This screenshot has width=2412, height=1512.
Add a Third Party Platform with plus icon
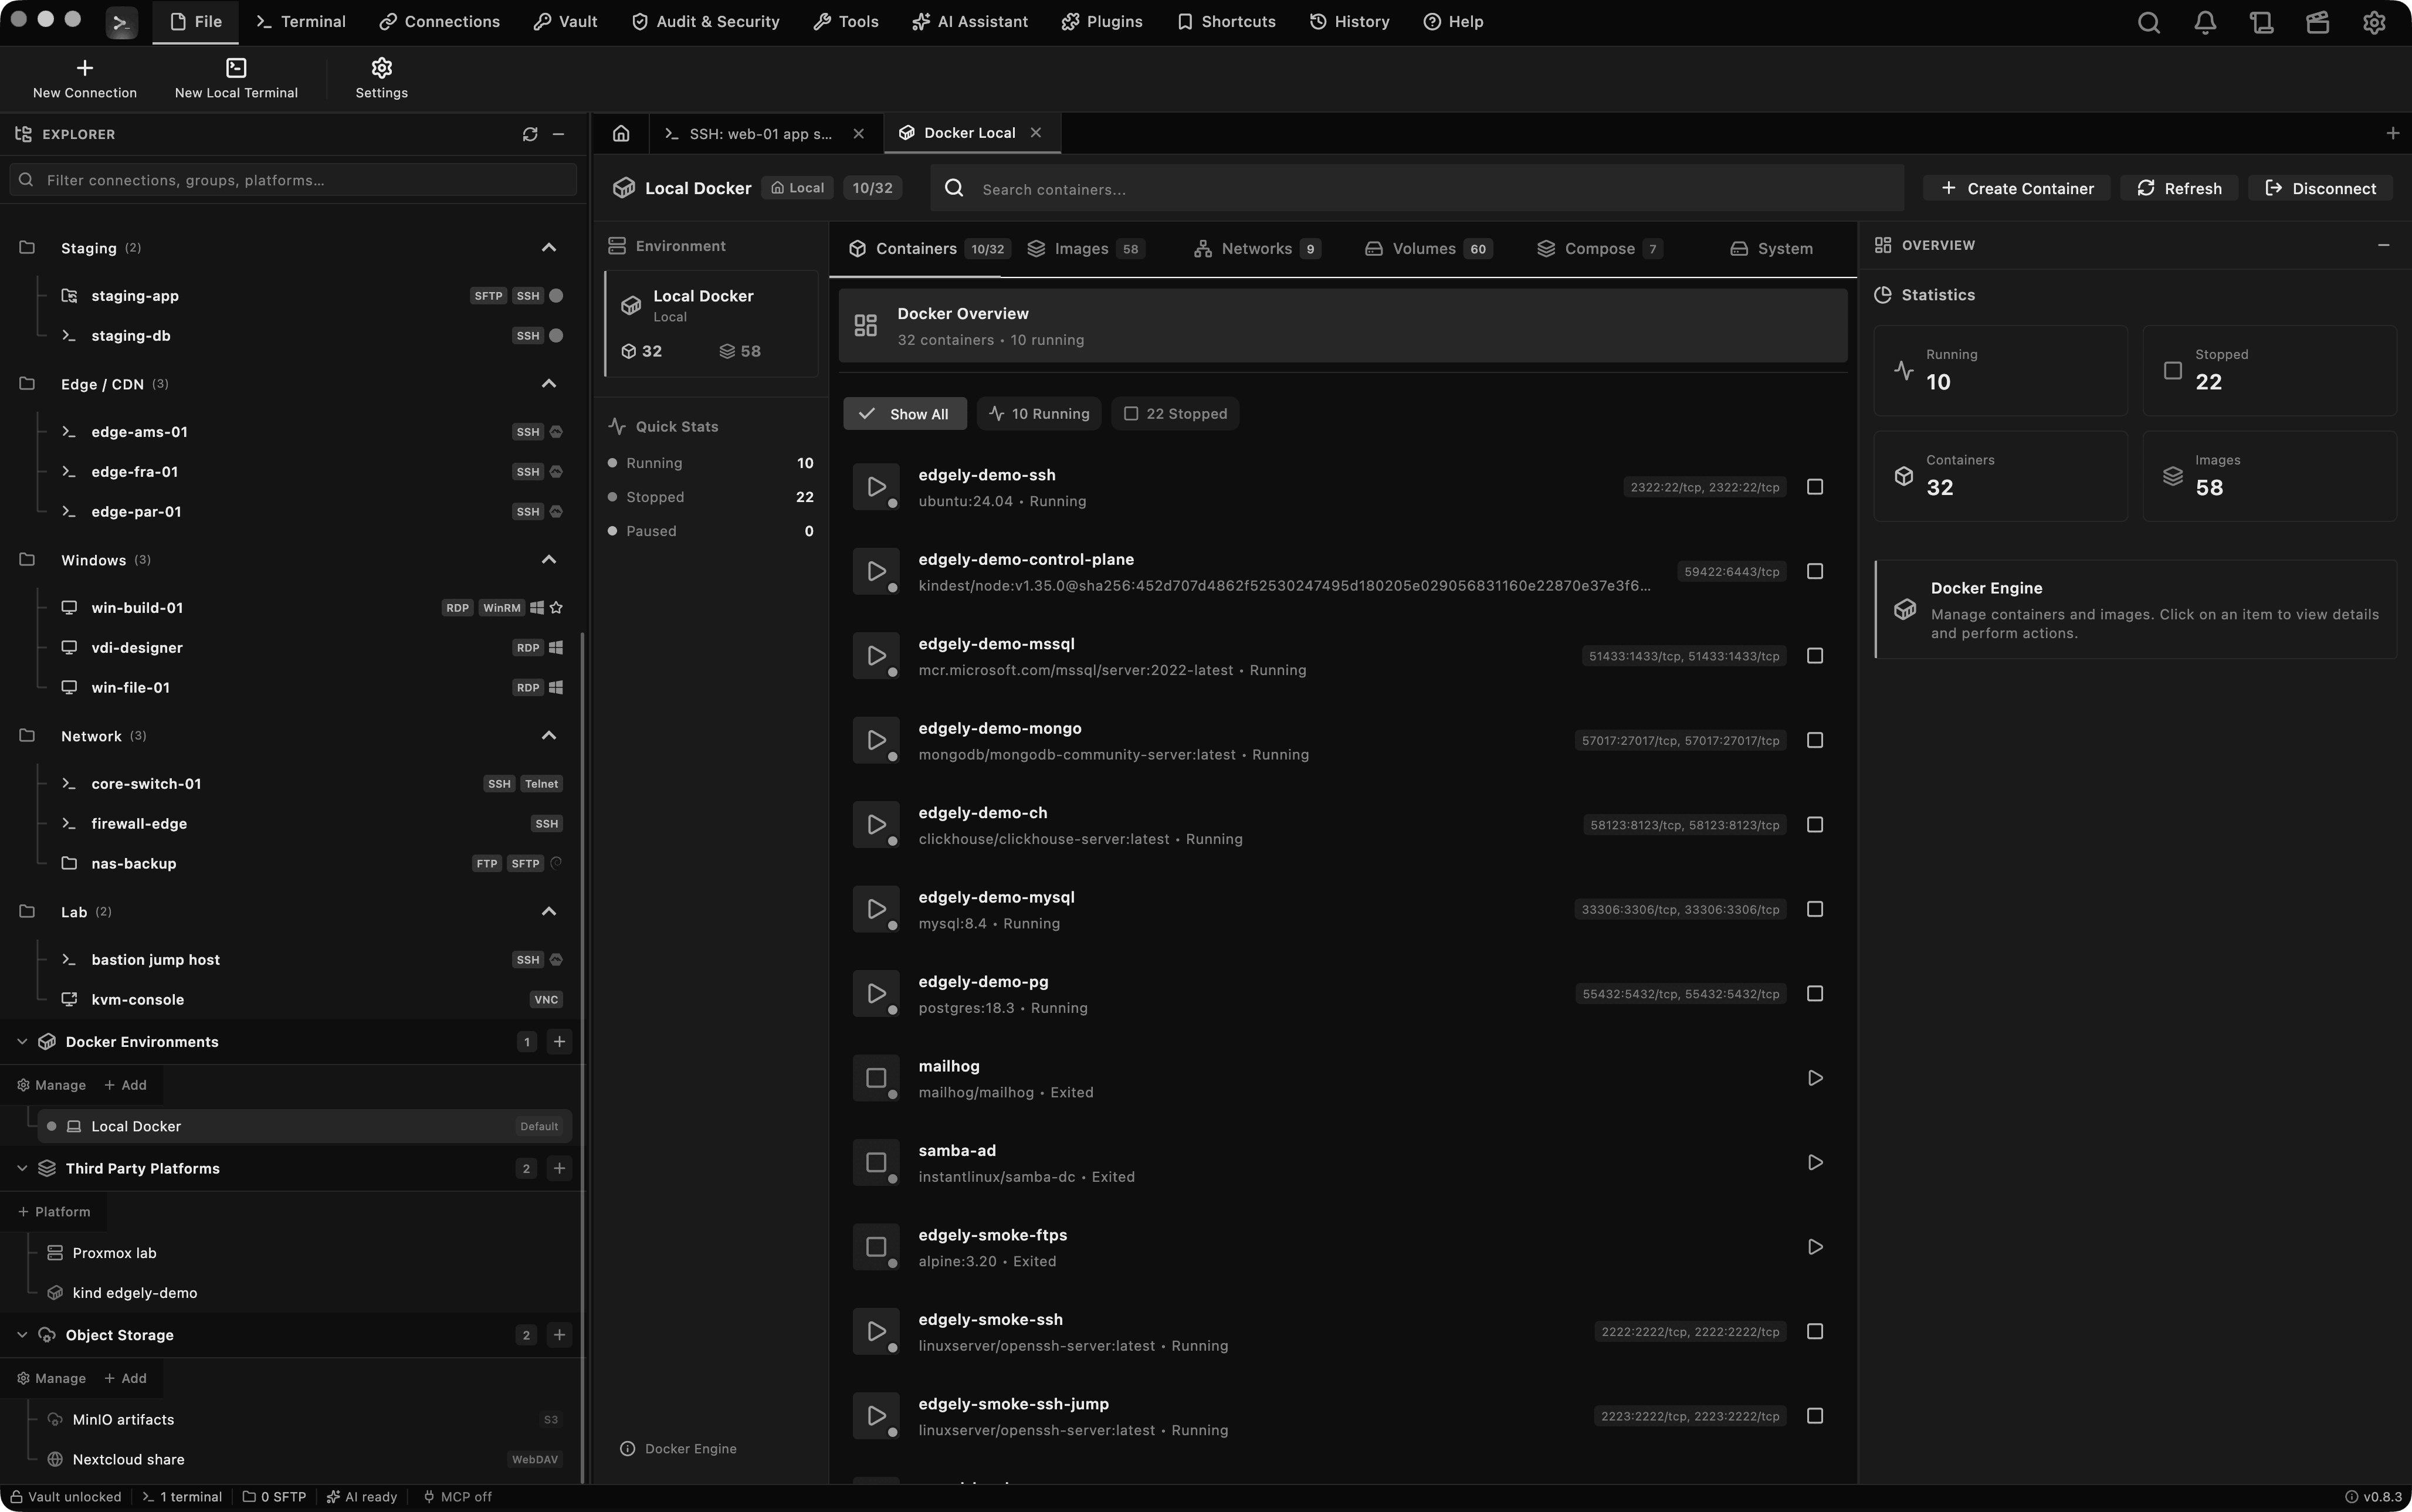coord(560,1168)
